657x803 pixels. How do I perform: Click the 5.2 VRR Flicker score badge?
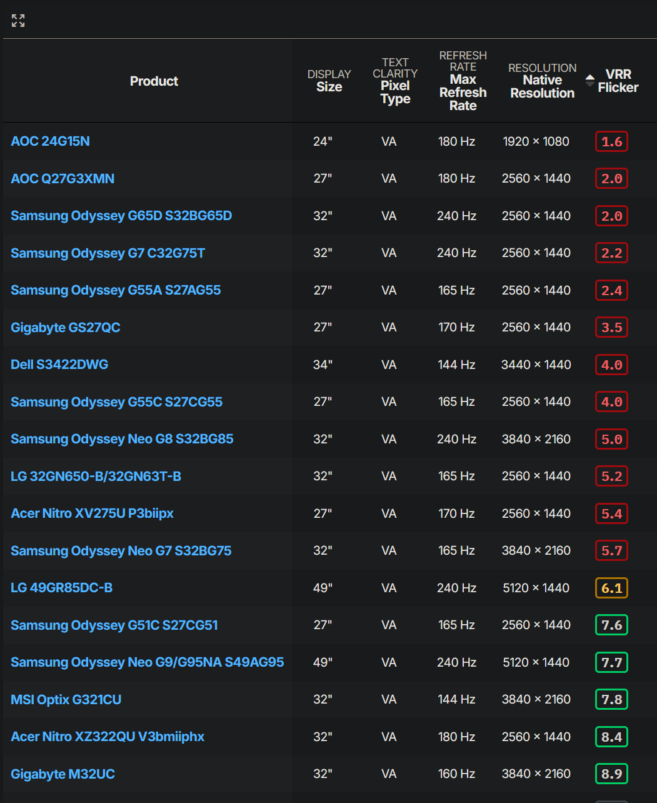click(611, 476)
